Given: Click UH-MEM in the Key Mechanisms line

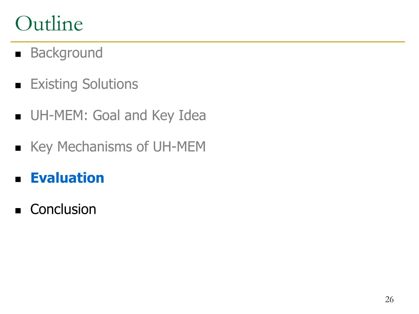Looking at the screenshot, I should (179, 147).
